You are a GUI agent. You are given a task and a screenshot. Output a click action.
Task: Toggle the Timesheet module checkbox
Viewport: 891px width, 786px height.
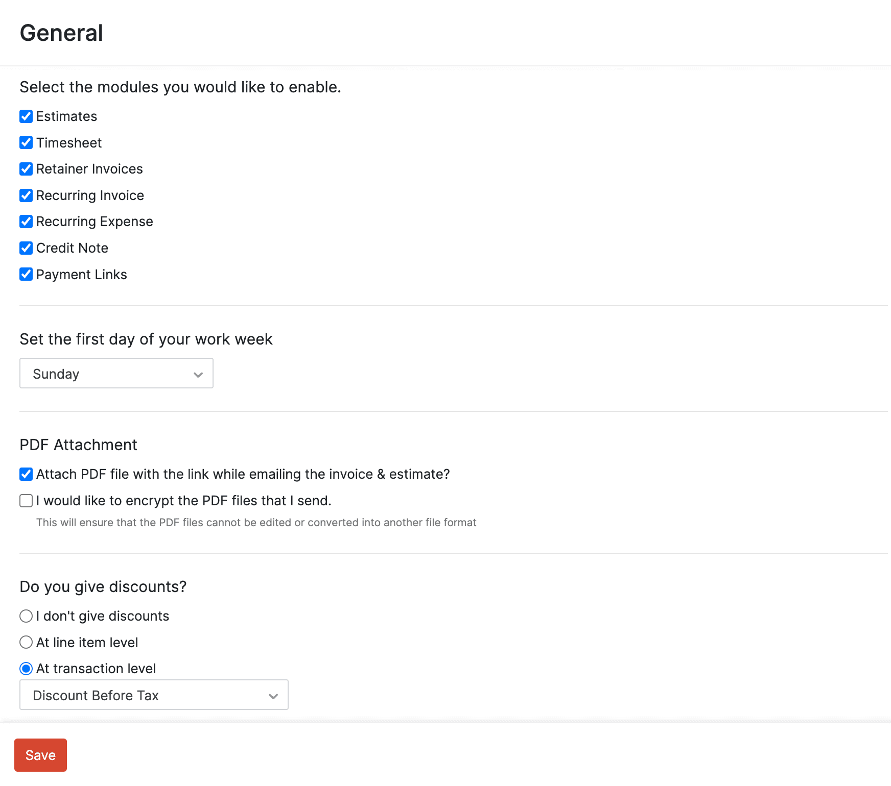[x=26, y=142]
